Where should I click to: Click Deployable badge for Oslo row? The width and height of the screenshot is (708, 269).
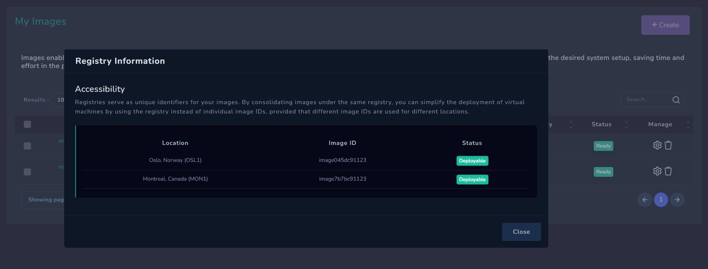[472, 161]
